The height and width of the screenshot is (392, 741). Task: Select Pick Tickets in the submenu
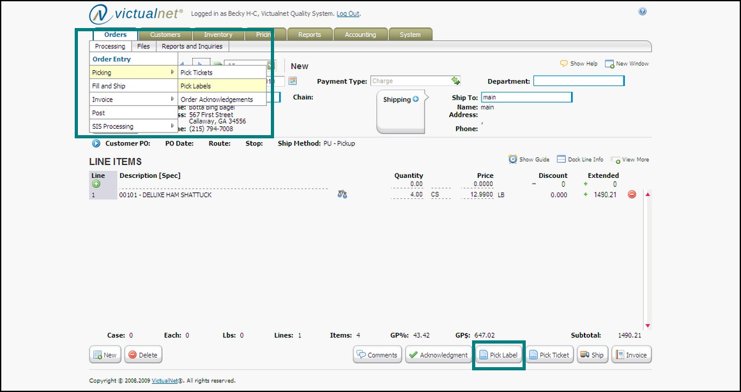tap(222, 73)
